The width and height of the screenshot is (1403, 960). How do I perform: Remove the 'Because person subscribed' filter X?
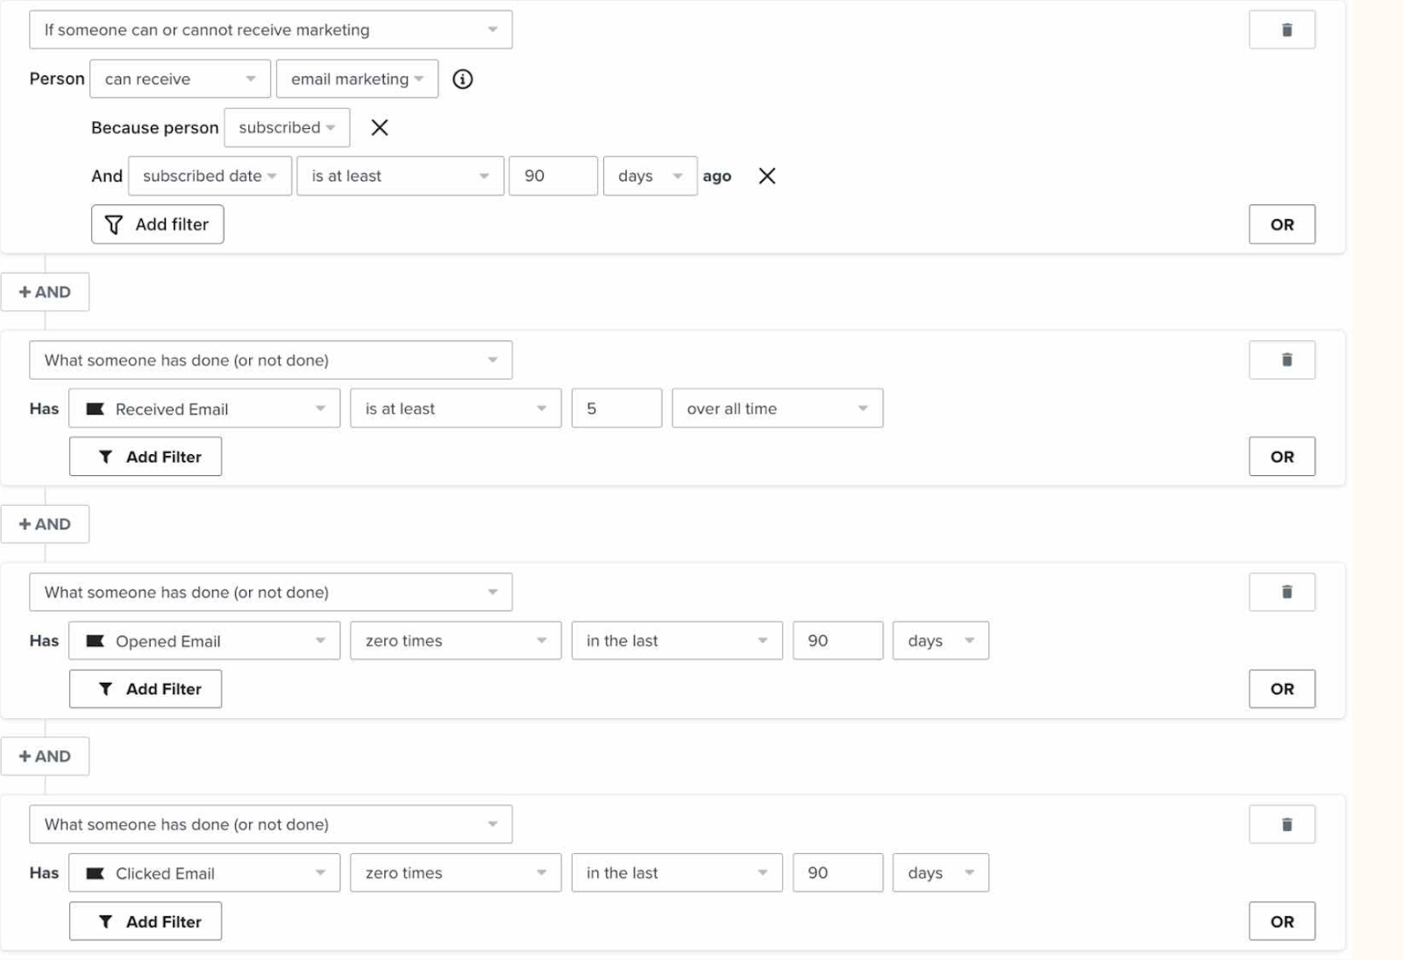point(379,128)
